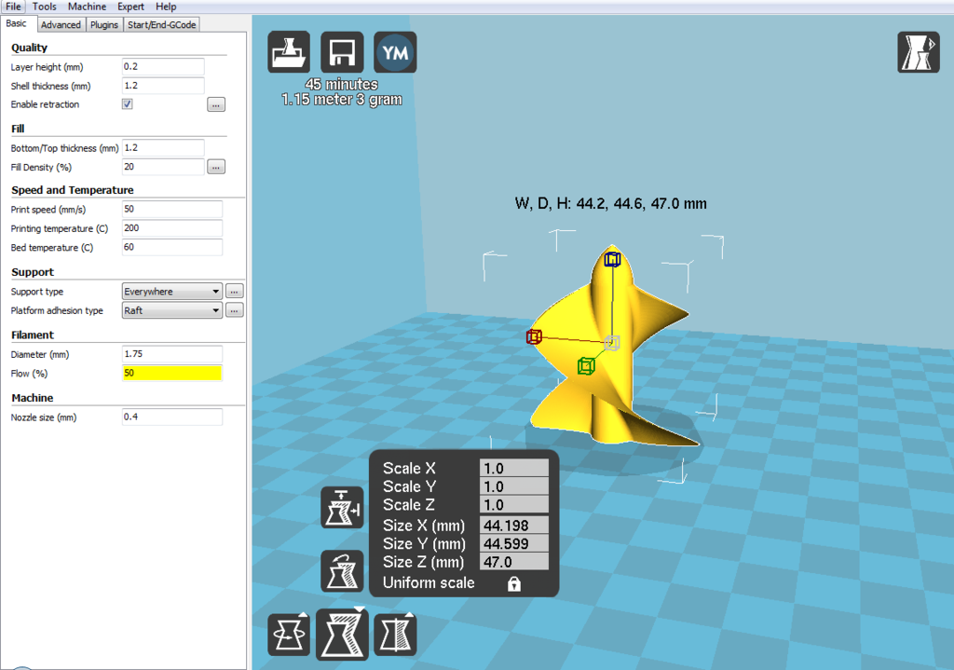The image size is (954, 670).
Task: Toggle the Enable retraction checkbox
Action: click(128, 104)
